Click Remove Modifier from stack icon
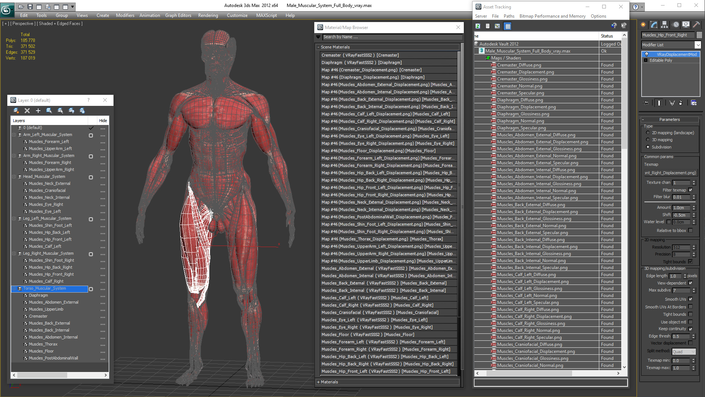The image size is (705, 397). [681, 103]
